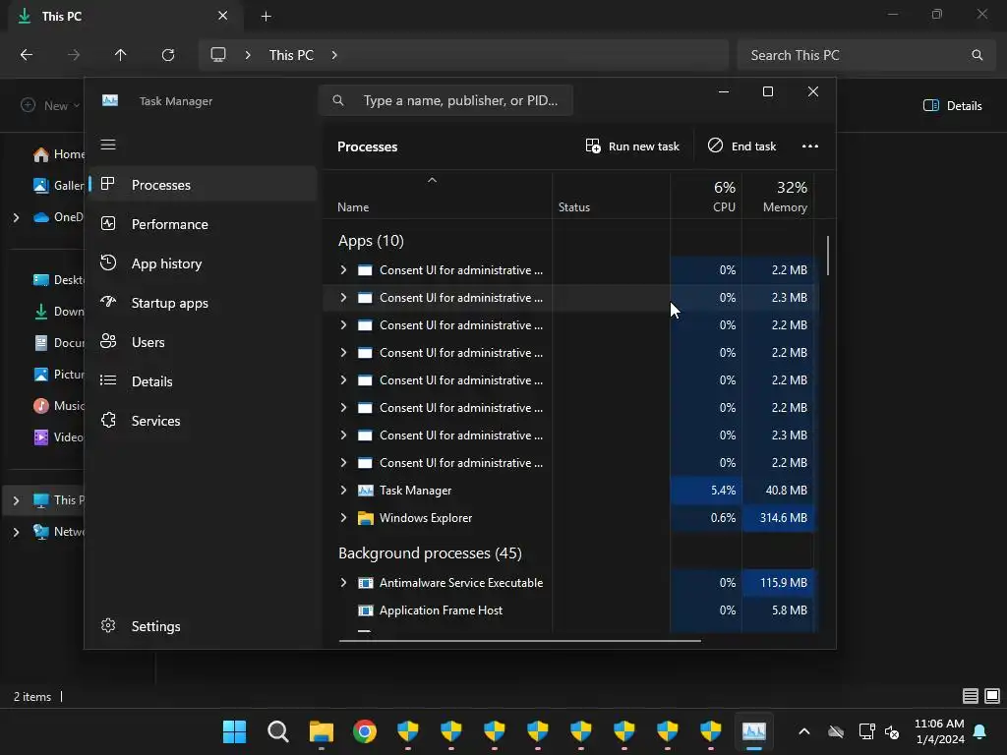Open the Services page
The image size is (1007, 755).
pos(203,421)
